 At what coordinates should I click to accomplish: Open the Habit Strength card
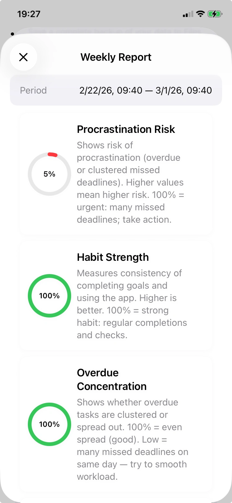(116, 294)
